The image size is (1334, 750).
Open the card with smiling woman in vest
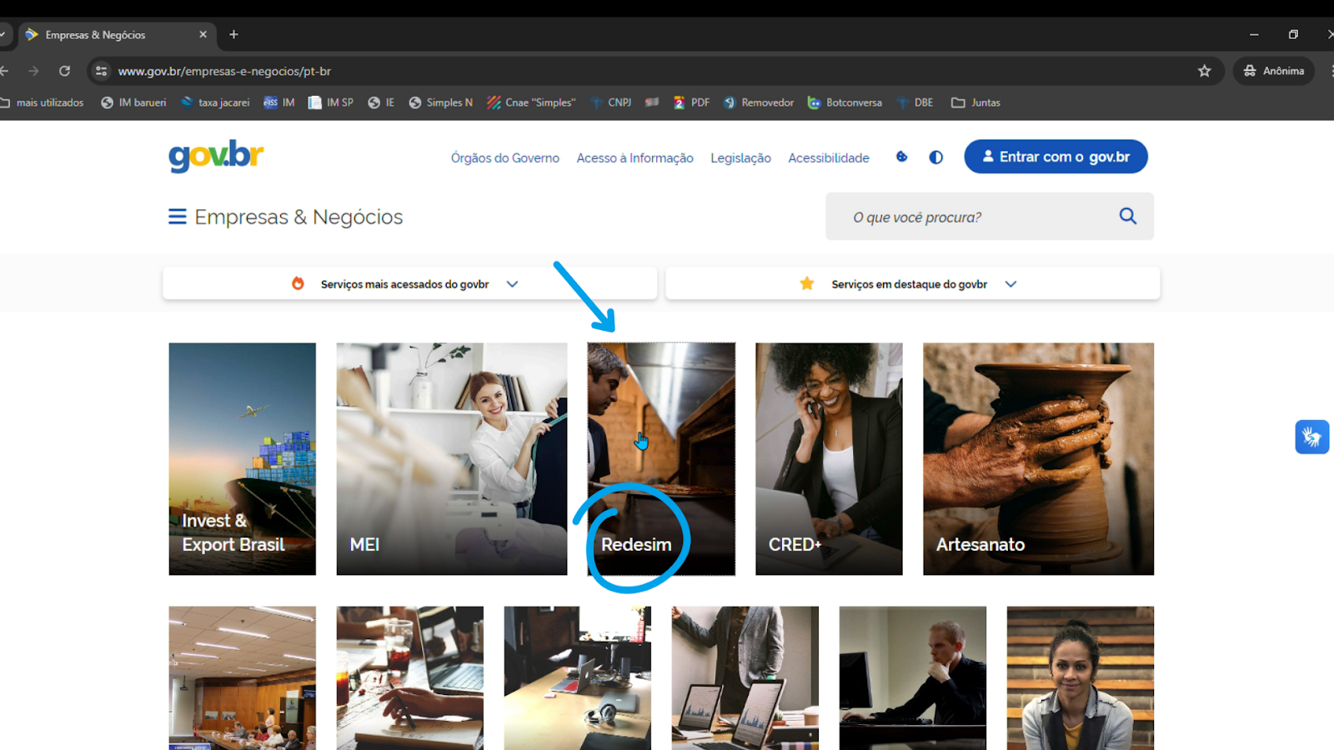1081,678
